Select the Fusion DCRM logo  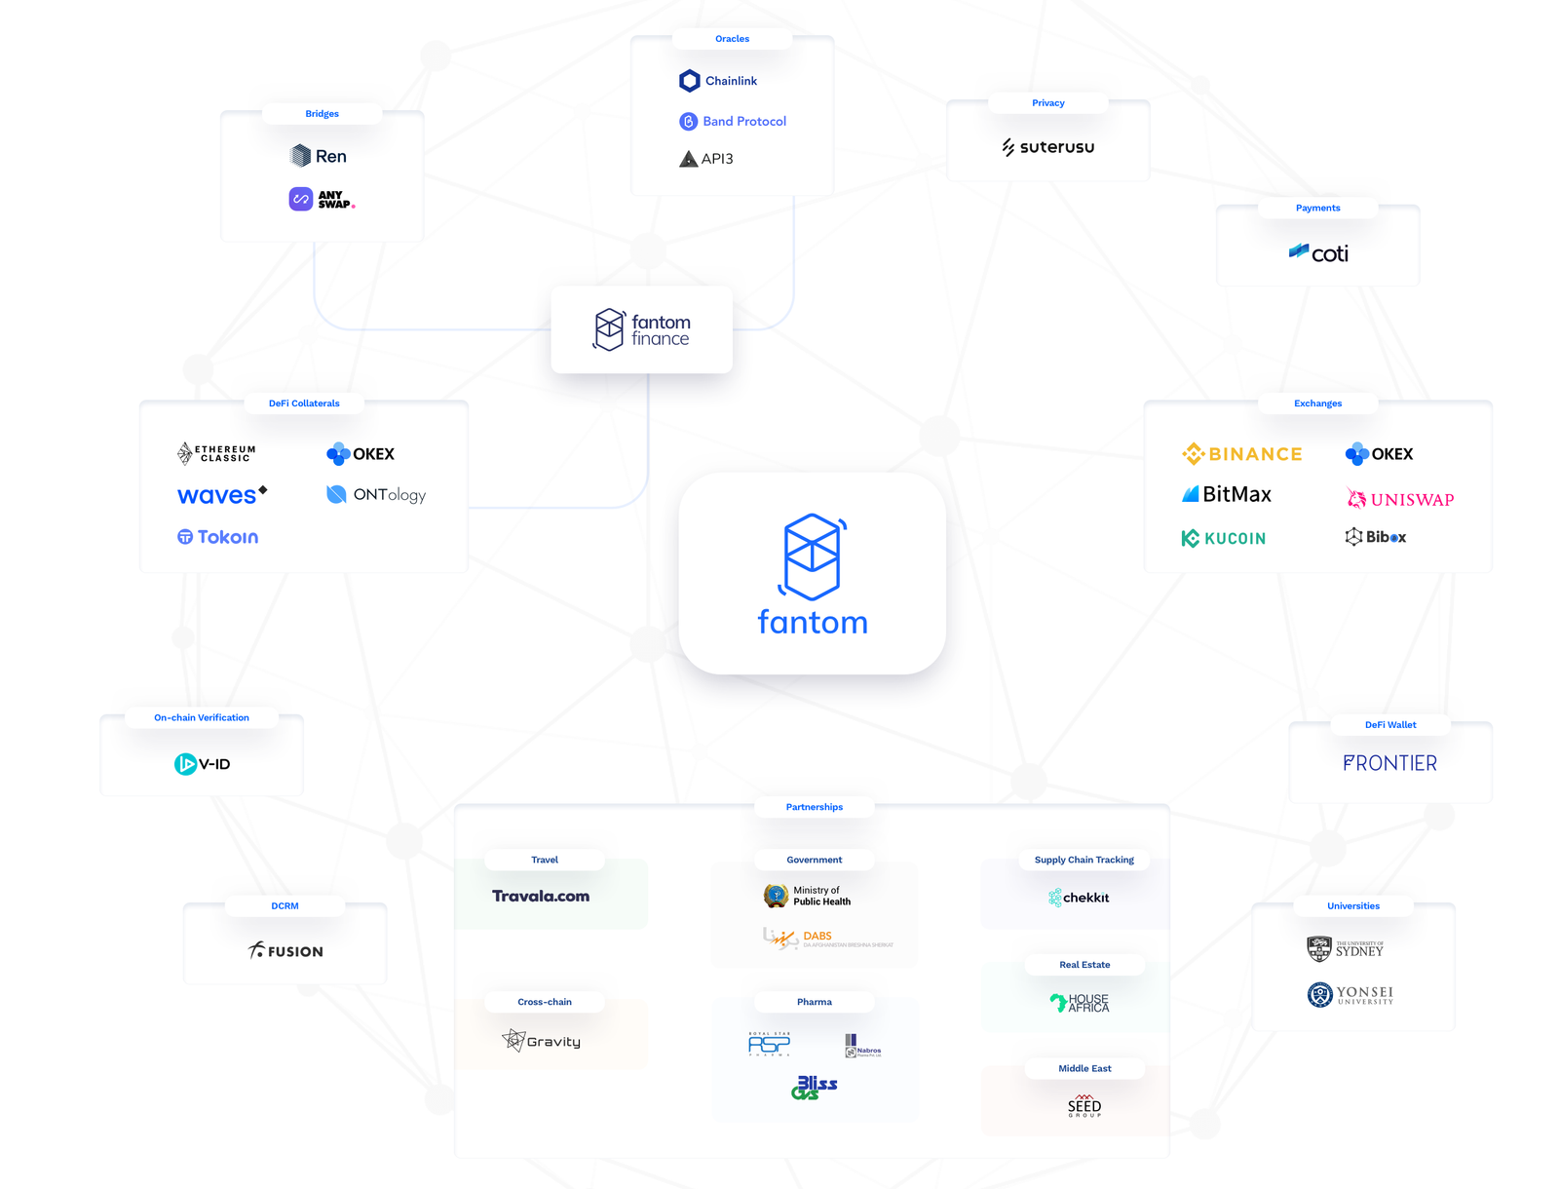pos(285,950)
